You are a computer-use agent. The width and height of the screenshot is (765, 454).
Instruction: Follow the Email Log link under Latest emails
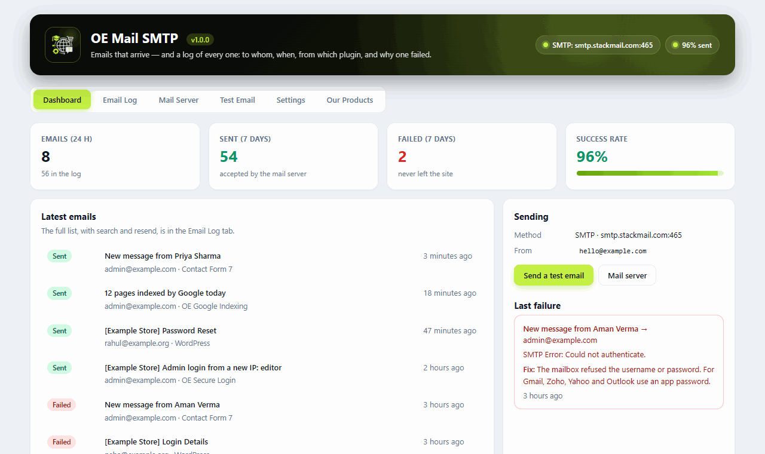(204, 231)
